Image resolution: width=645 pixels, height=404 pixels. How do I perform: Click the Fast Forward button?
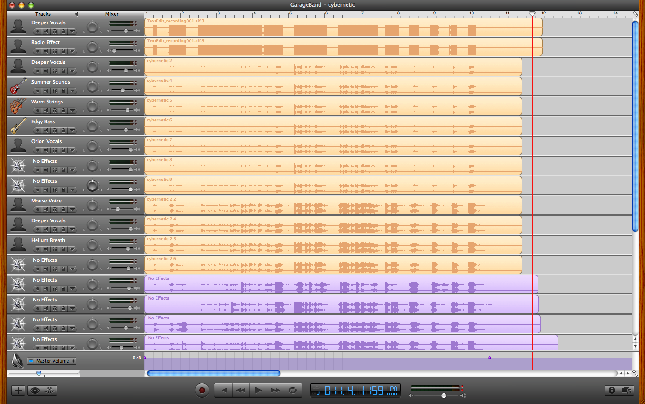coord(275,390)
